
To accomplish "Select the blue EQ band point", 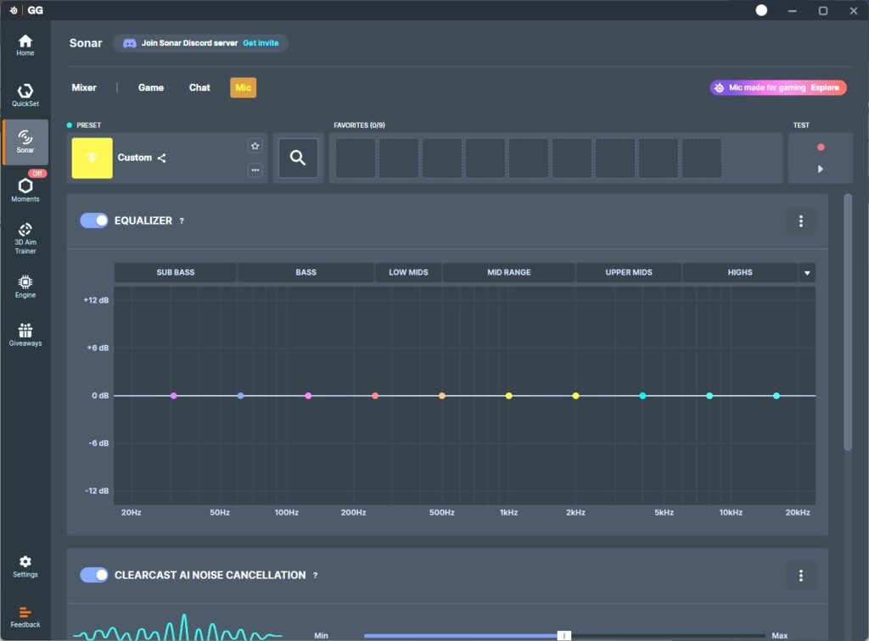I will click(240, 396).
